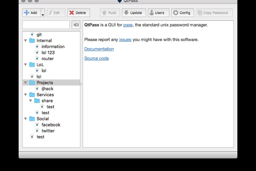256x171 pixels.
Task: Collapse the Internal folder
Action: click(26, 41)
